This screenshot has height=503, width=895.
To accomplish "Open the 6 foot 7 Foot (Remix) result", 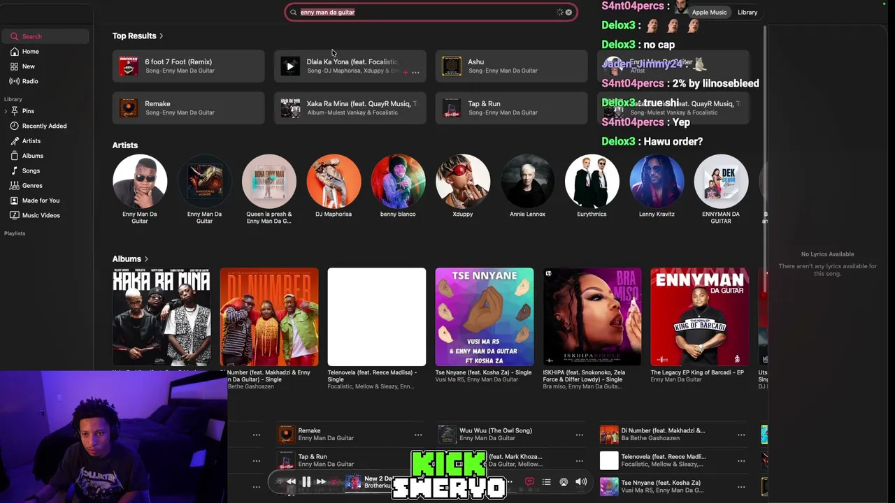I will (189, 66).
